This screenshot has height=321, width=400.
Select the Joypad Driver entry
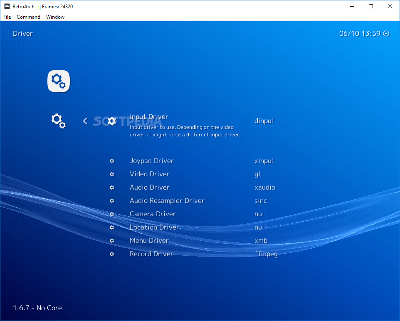(x=151, y=161)
